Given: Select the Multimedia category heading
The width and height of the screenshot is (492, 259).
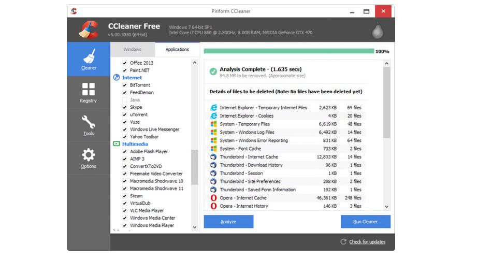Looking at the screenshot, I should click(x=135, y=144).
